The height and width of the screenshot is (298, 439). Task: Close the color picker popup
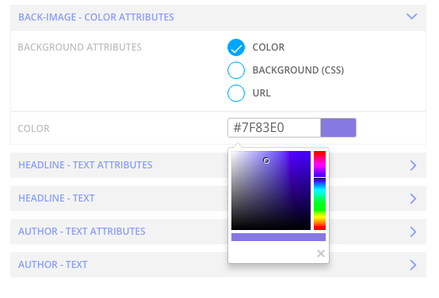pos(321,254)
